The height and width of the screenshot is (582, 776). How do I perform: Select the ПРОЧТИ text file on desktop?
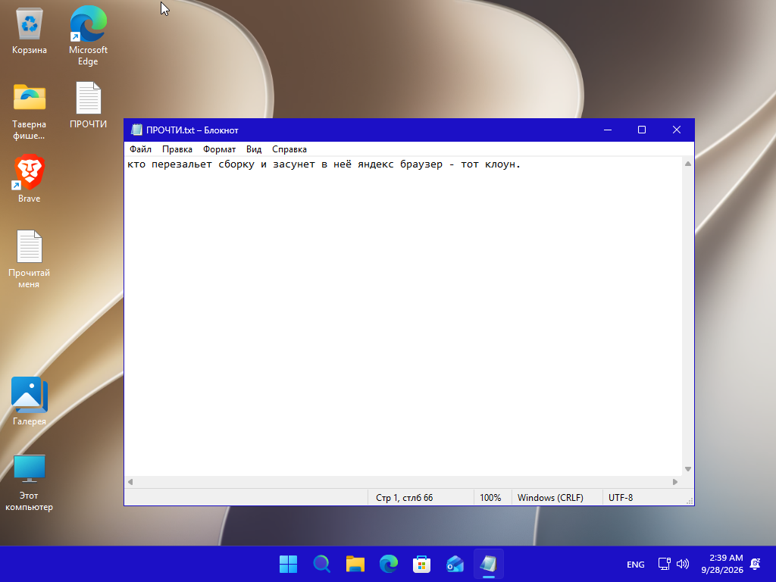tap(88, 105)
